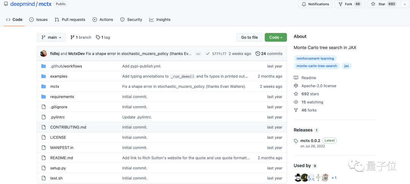Click the first Used by avatar
This screenshot has width=410, height=184.
tap(298, 178)
